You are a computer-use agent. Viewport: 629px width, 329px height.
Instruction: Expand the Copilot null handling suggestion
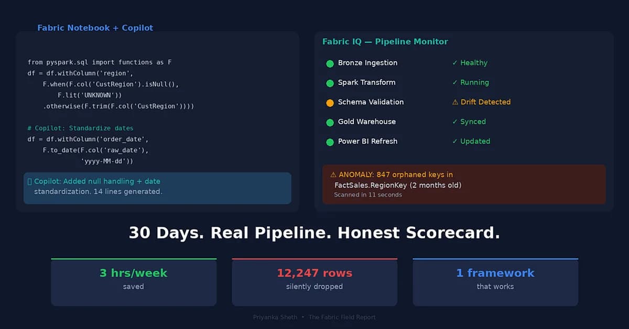pos(157,188)
